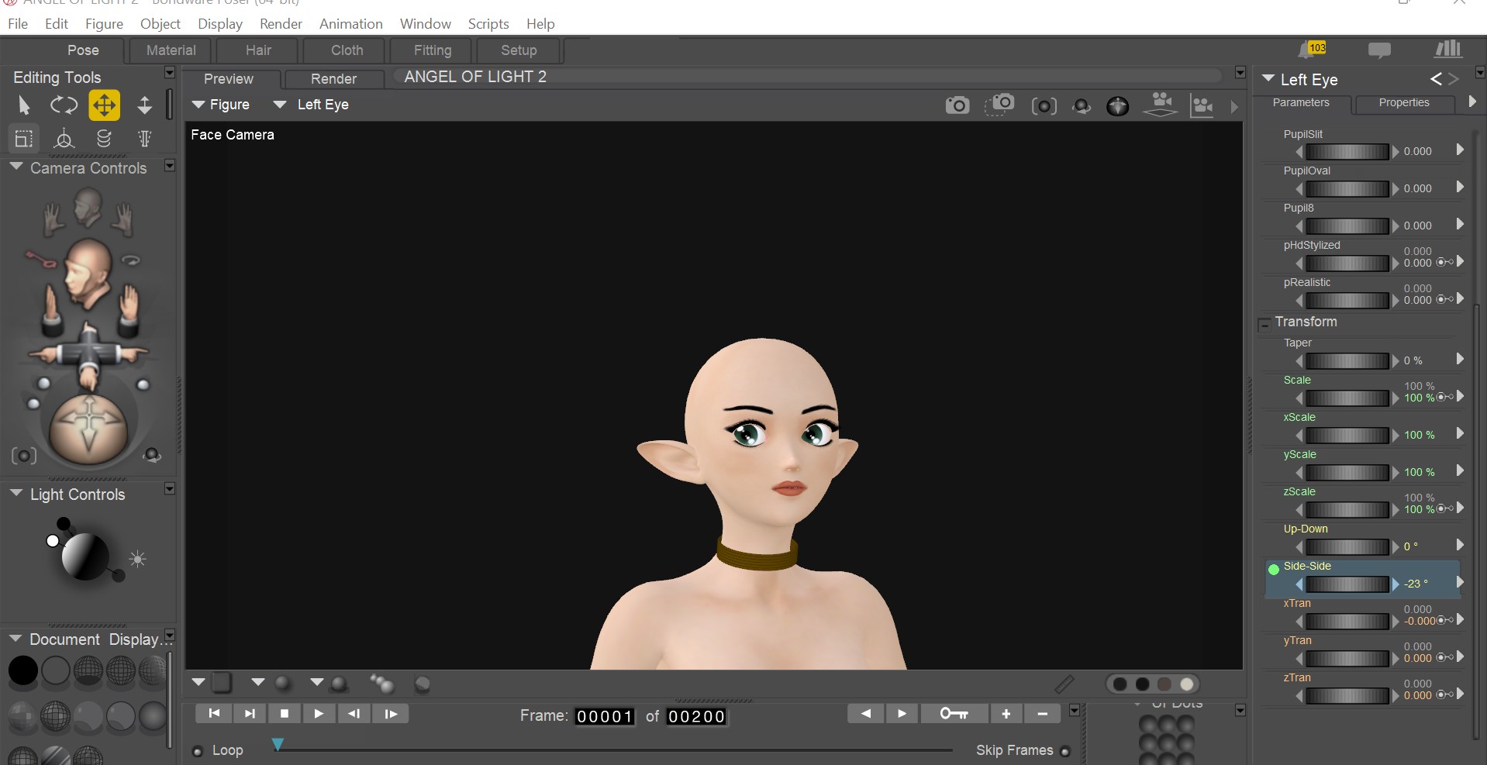Screen dimensions: 1487x765
Task: Toggle the key icon on zScale
Action: (1445, 508)
